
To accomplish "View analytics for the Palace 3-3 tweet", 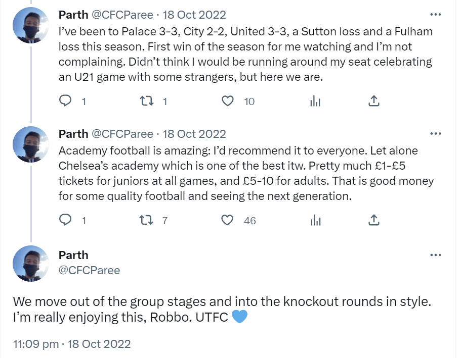I will click(315, 101).
